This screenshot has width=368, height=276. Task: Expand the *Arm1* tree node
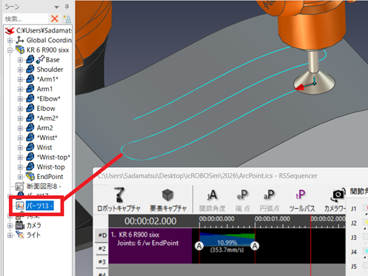tap(20, 79)
